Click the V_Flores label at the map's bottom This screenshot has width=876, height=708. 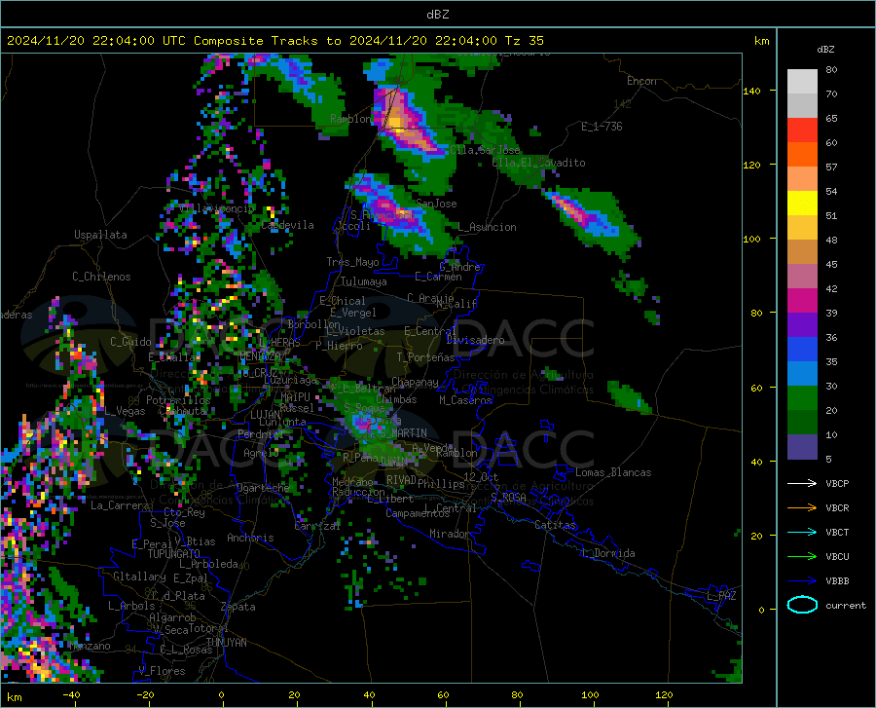(162, 671)
